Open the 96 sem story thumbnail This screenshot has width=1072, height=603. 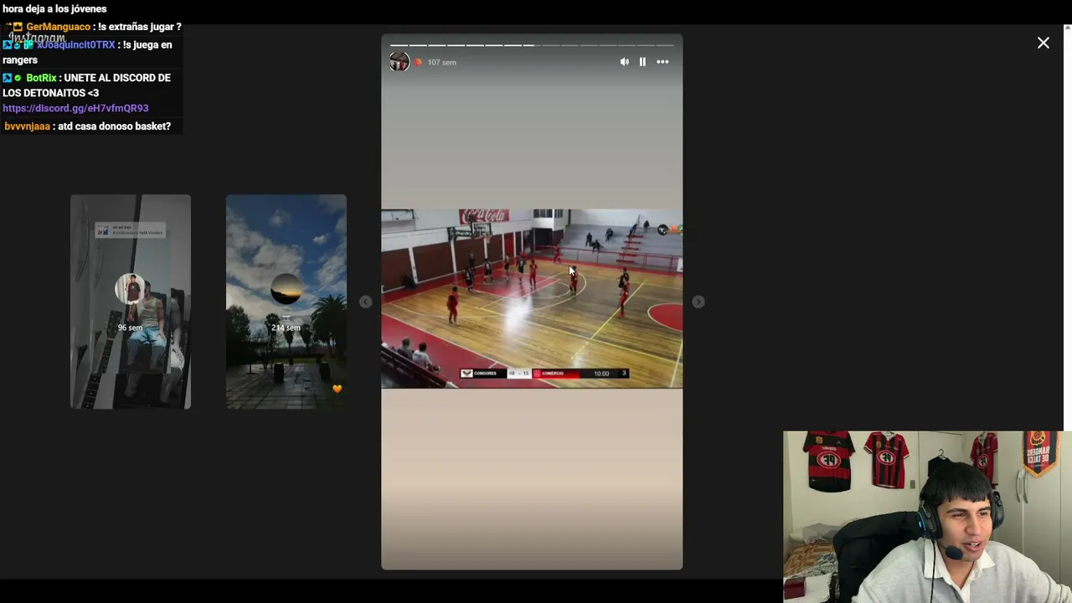tap(131, 301)
